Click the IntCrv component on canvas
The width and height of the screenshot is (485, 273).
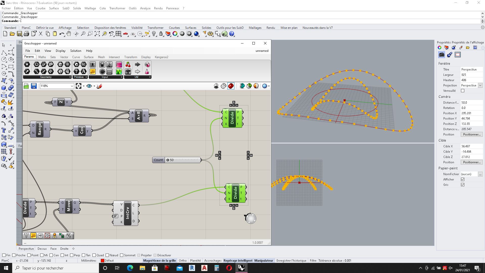127,213
